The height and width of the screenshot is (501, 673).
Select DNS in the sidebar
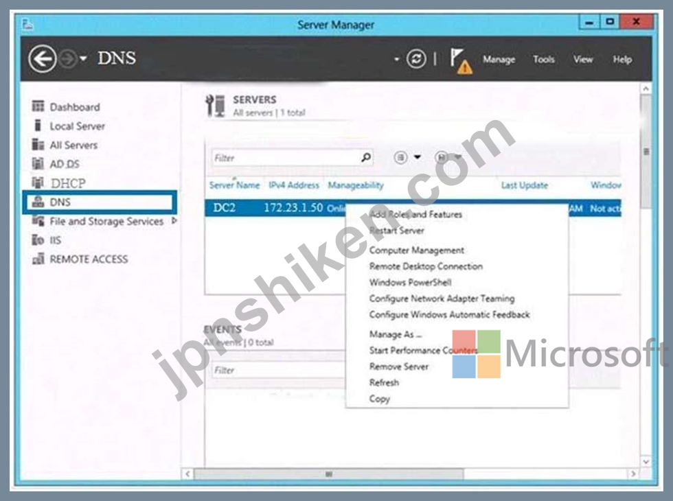pos(100,202)
